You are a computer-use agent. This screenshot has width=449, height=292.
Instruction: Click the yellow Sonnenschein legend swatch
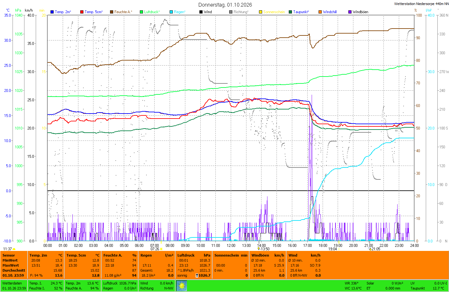click(261, 12)
